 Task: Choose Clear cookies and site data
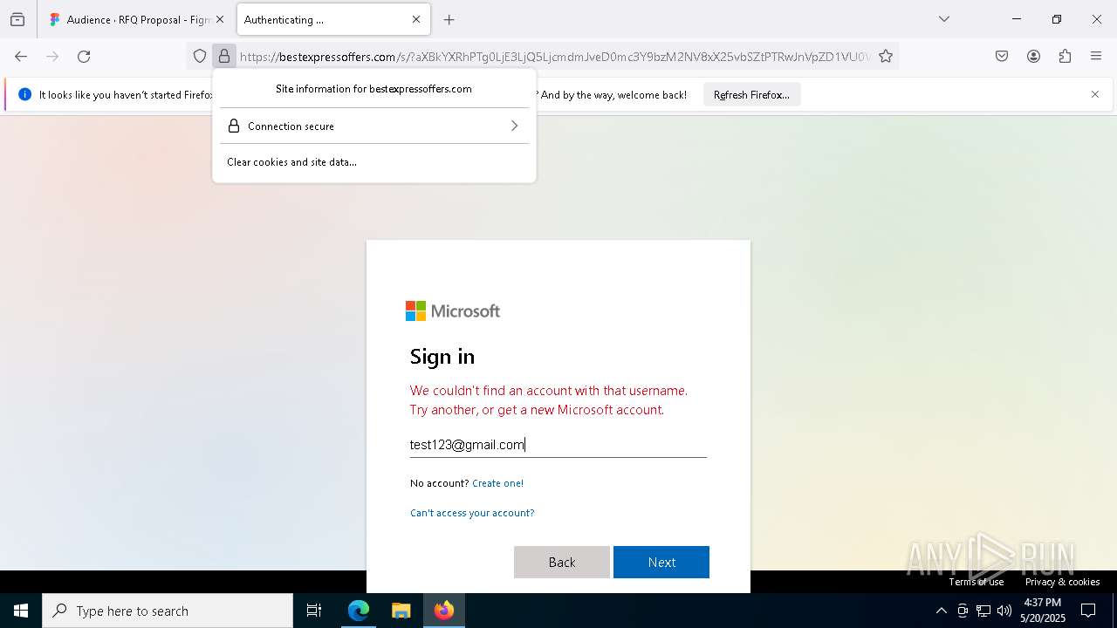pyautogui.click(x=291, y=162)
